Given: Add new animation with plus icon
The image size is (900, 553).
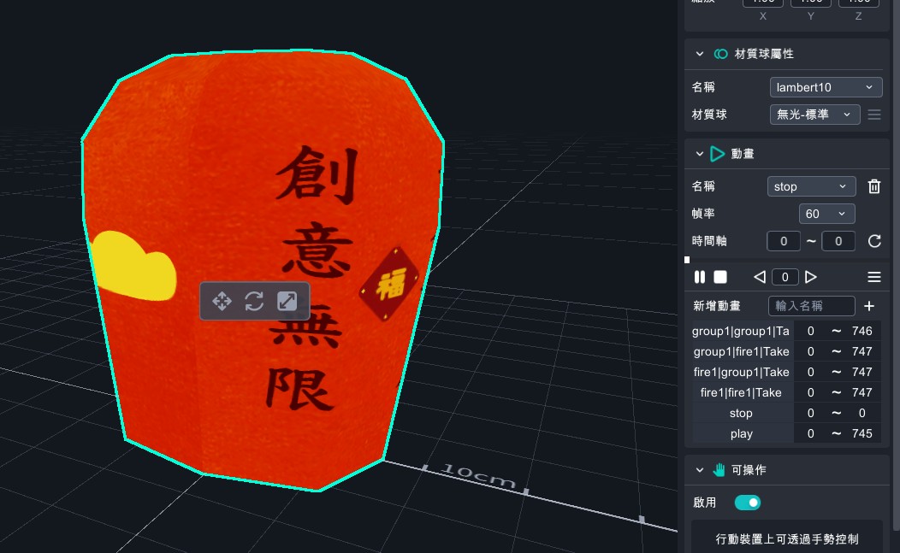Looking at the screenshot, I should [x=869, y=306].
